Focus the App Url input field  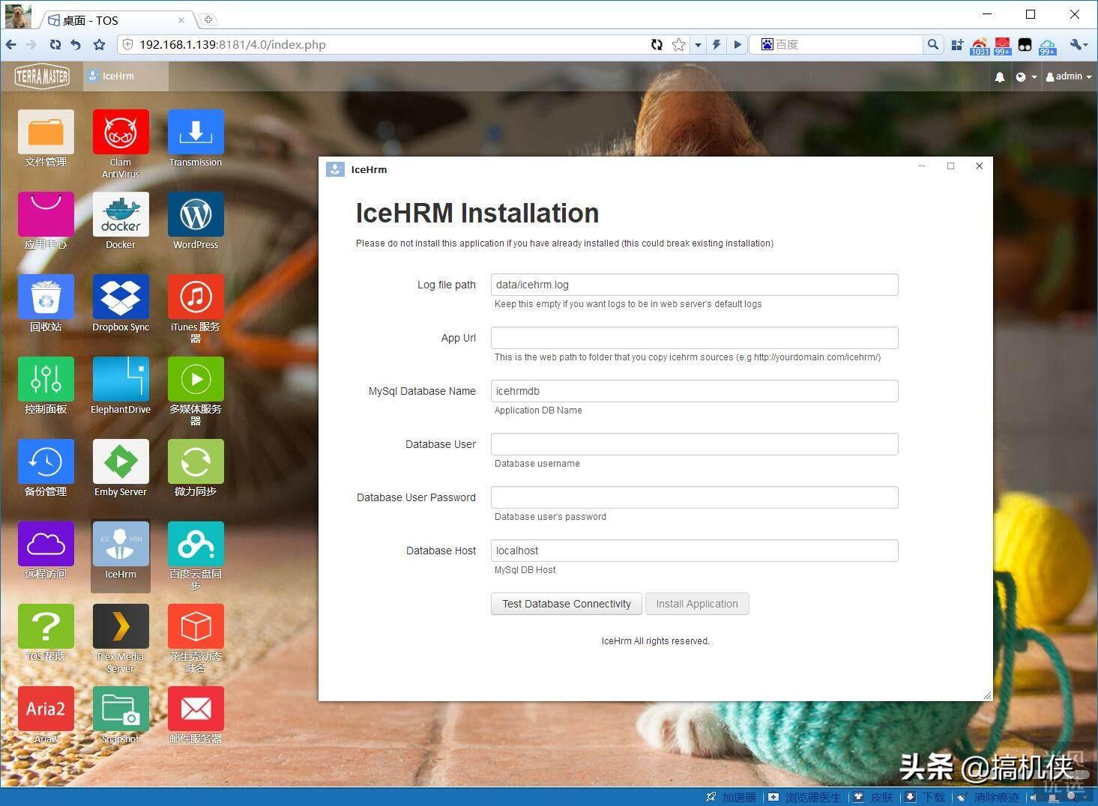tap(694, 338)
